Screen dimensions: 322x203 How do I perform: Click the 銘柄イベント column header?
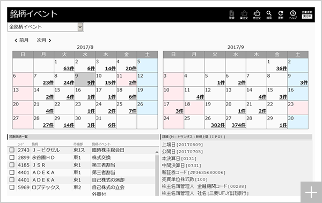point(101,144)
